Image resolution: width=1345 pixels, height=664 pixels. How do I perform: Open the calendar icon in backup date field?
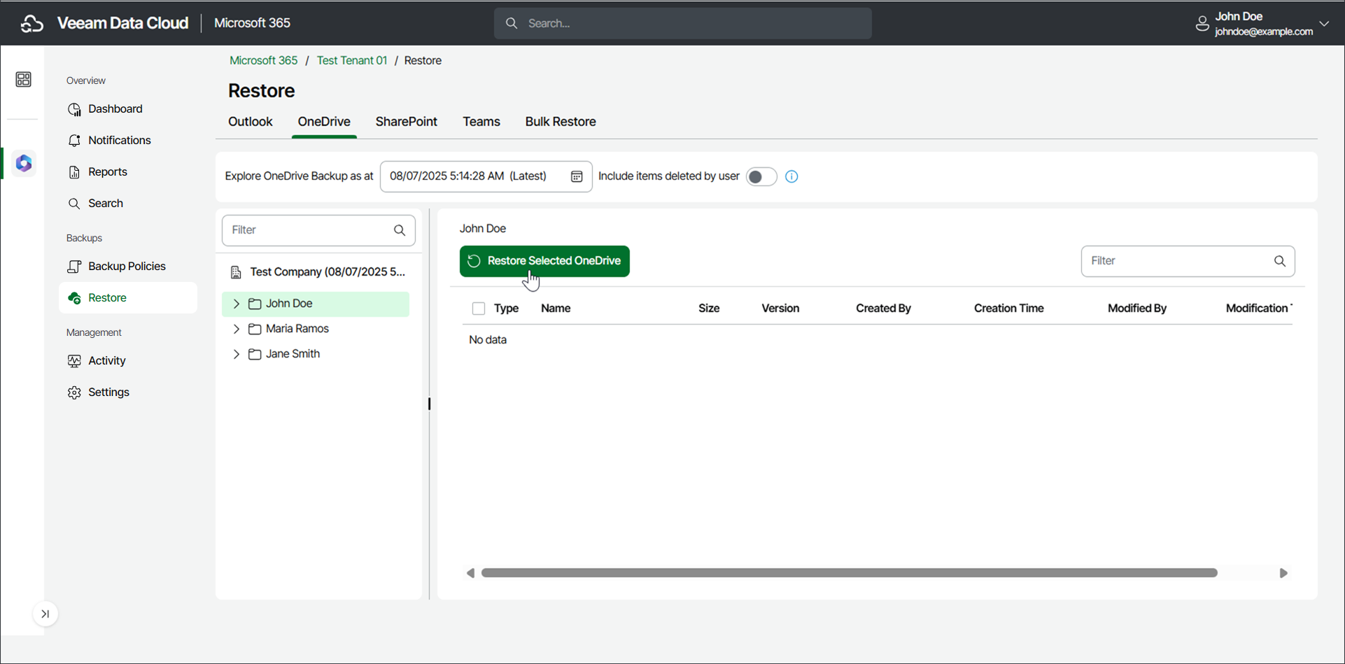[577, 176]
